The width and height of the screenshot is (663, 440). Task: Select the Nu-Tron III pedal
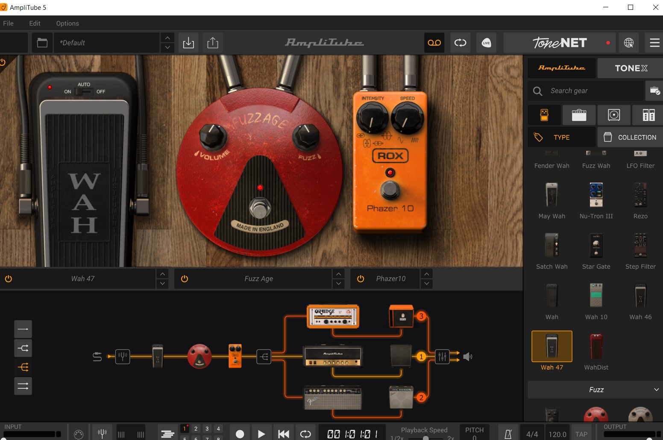tap(596, 201)
